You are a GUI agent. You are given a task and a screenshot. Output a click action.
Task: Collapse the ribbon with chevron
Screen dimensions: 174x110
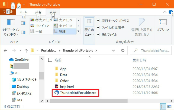pyautogui.click(x=165, y=12)
